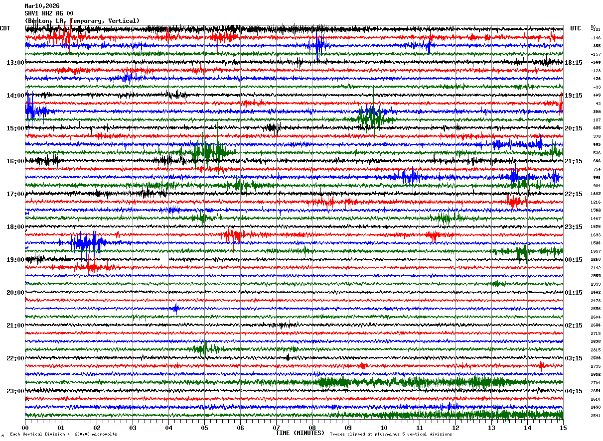
Task: Click the DC offset value '2815'
Action: click(596, 350)
